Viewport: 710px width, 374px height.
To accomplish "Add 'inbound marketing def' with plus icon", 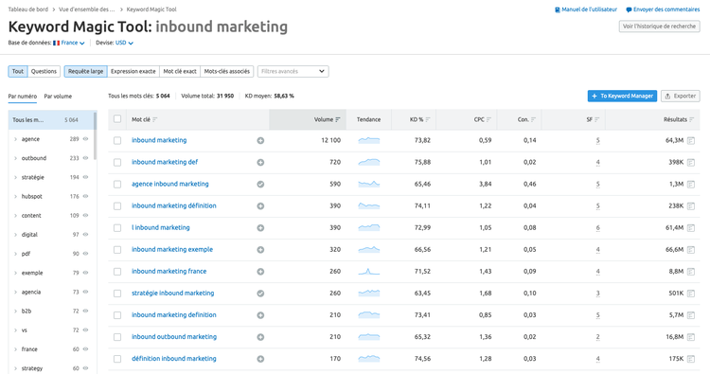I will [260, 163].
